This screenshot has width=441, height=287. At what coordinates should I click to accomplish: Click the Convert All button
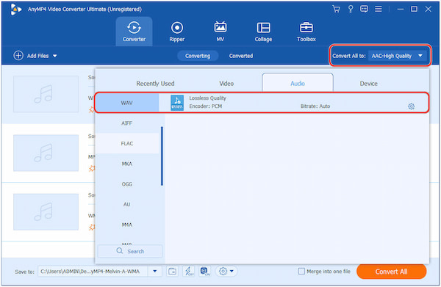pos(391,272)
